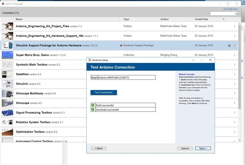The height and width of the screenshot is (165, 245).
Task: Open the Get Add-Ons link
Action: (231, 9)
